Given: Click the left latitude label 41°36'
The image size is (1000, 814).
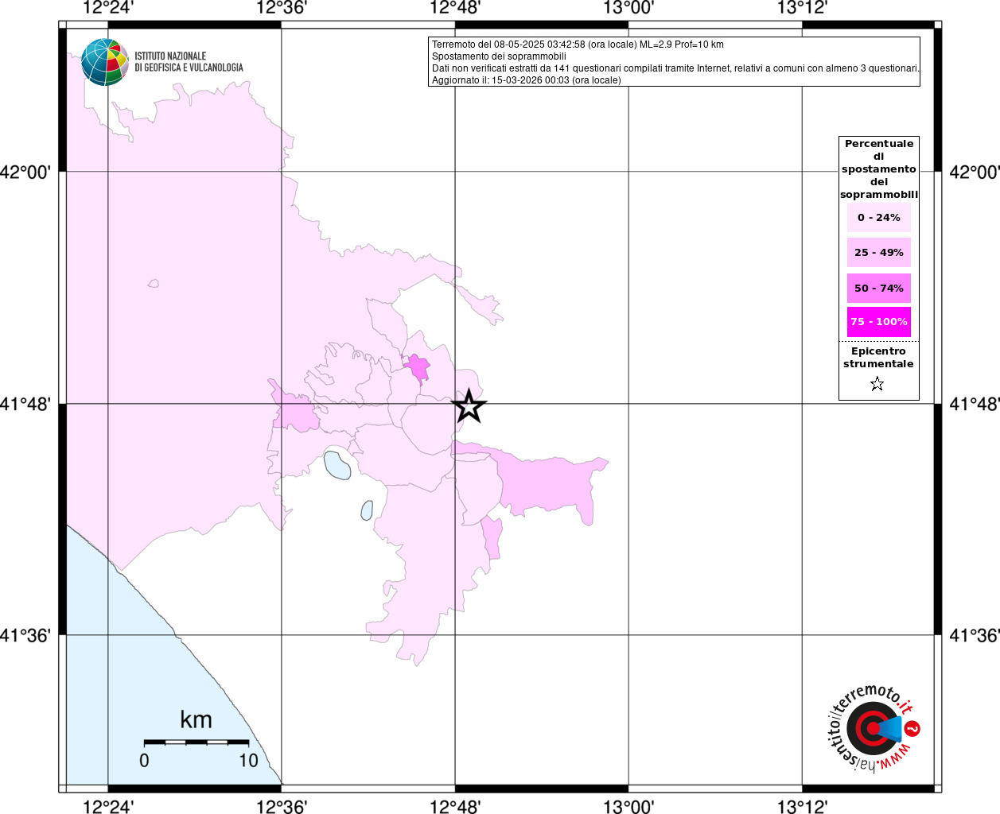Looking at the screenshot, I should click(x=25, y=635).
